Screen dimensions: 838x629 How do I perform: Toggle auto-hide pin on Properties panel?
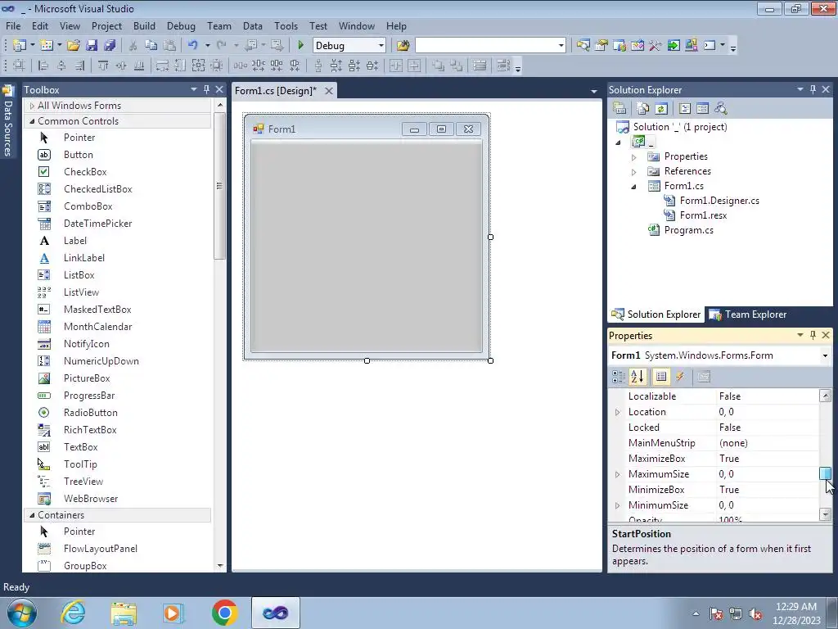pos(813,335)
